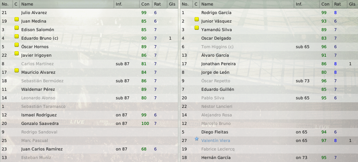
Task: Click Javier Irigoyen's yellow card icon
Action: pos(17,53)
